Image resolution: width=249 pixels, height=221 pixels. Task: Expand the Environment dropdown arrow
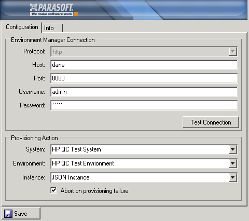(x=233, y=163)
